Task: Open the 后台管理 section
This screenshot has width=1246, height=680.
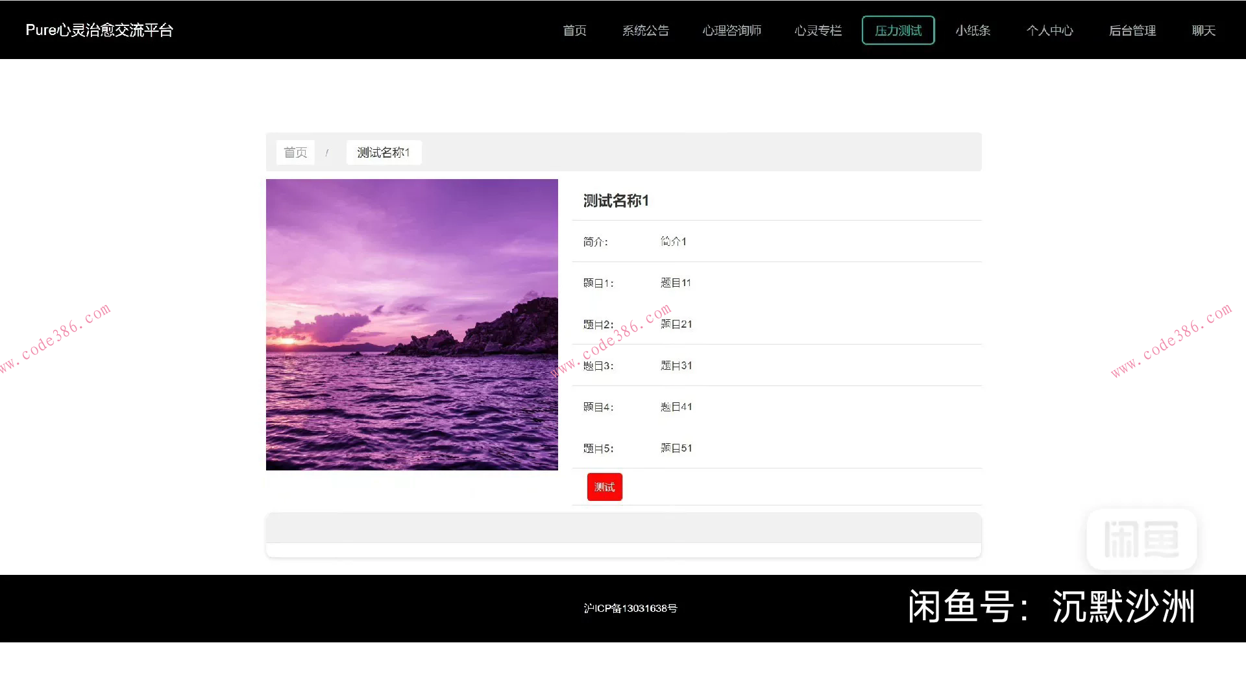Action: (1132, 30)
